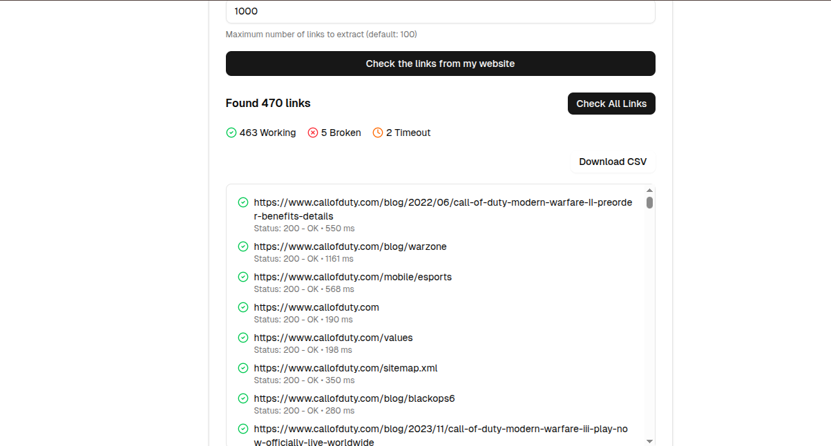Open the modern-warfare-II preorder benefits link
The height and width of the screenshot is (446, 831).
443,202
